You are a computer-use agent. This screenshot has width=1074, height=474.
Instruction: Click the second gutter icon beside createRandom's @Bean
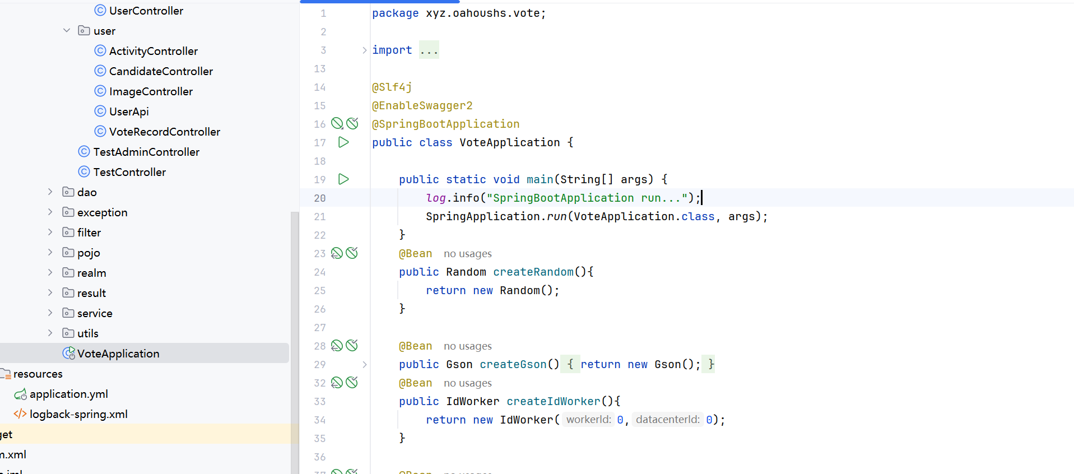352,253
